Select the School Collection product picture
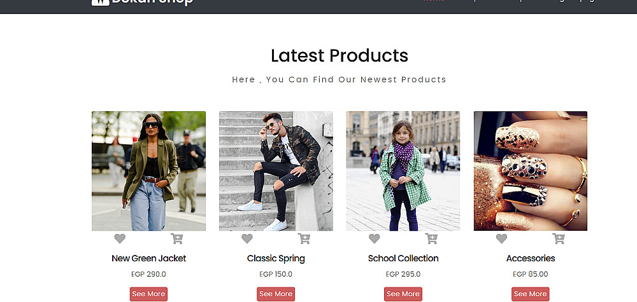This screenshot has width=637, height=302. (x=403, y=171)
